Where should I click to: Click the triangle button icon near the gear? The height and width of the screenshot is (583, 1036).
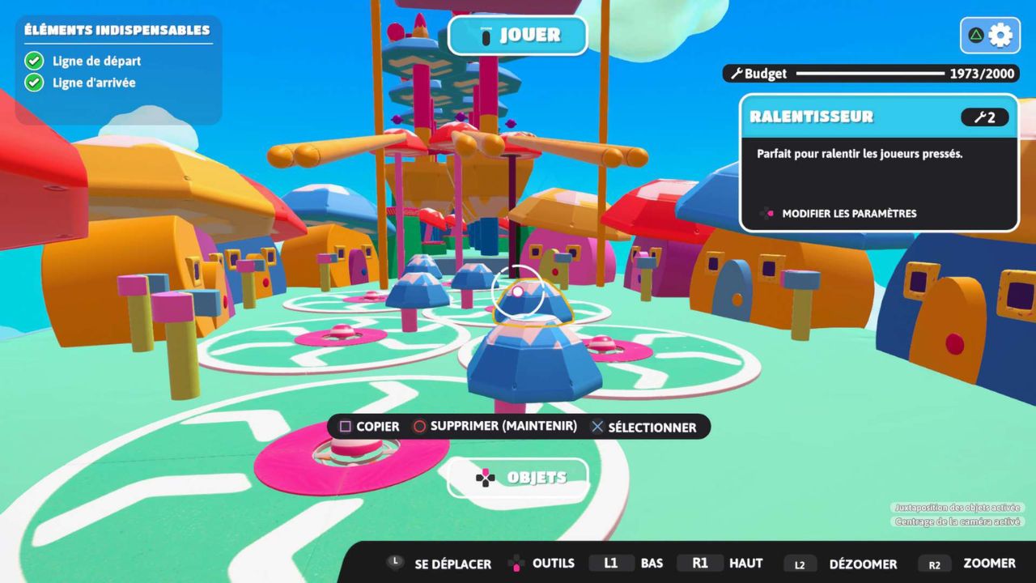(x=977, y=35)
